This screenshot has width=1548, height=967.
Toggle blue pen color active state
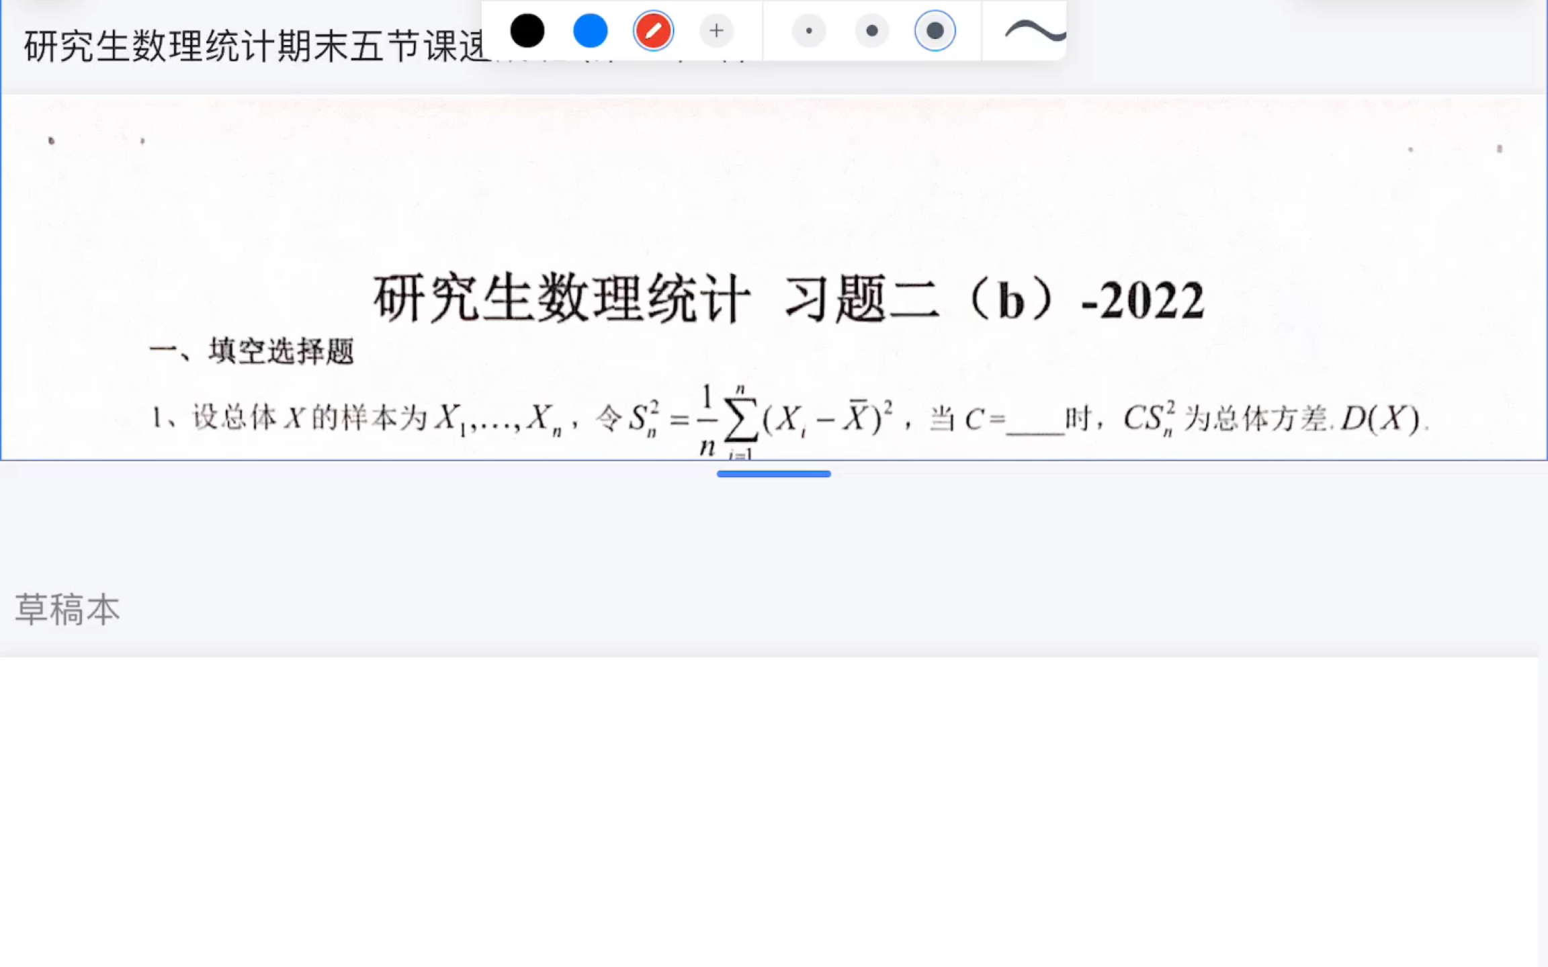point(591,30)
